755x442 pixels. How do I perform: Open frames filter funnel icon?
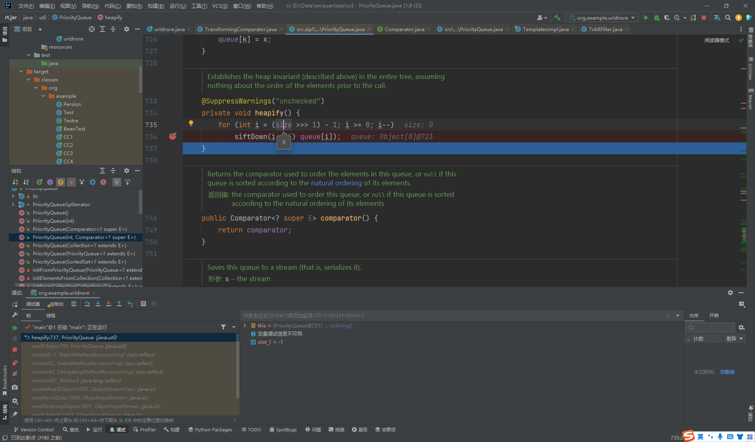223,327
